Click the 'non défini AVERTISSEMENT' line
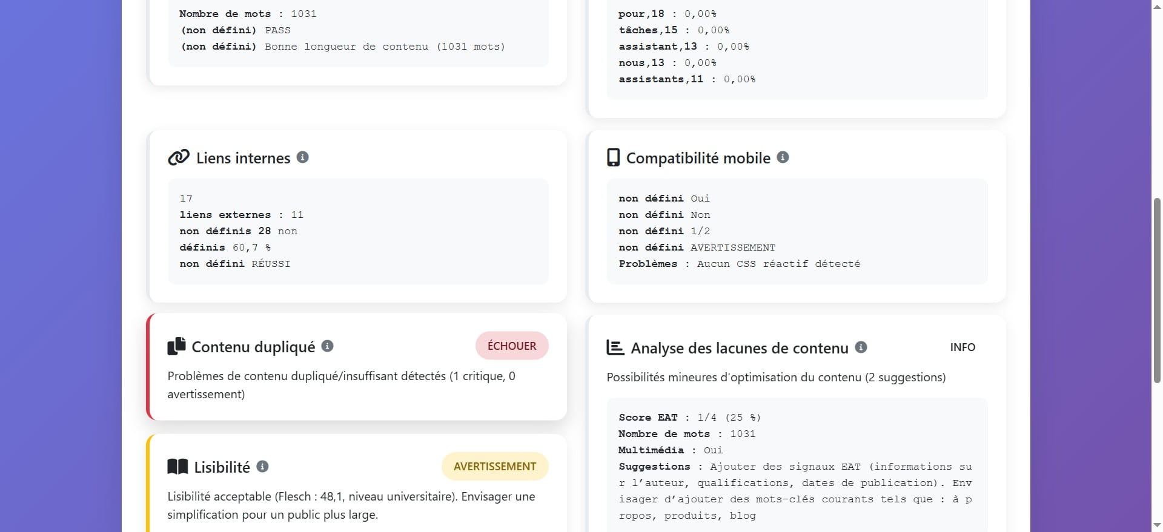The height and width of the screenshot is (532, 1163). point(697,247)
